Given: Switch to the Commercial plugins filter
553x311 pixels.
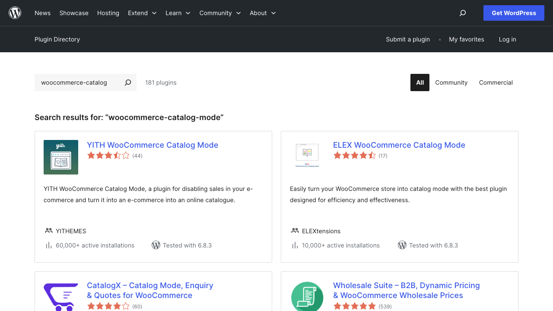Looking at the screenshot, I should [496, 82].
